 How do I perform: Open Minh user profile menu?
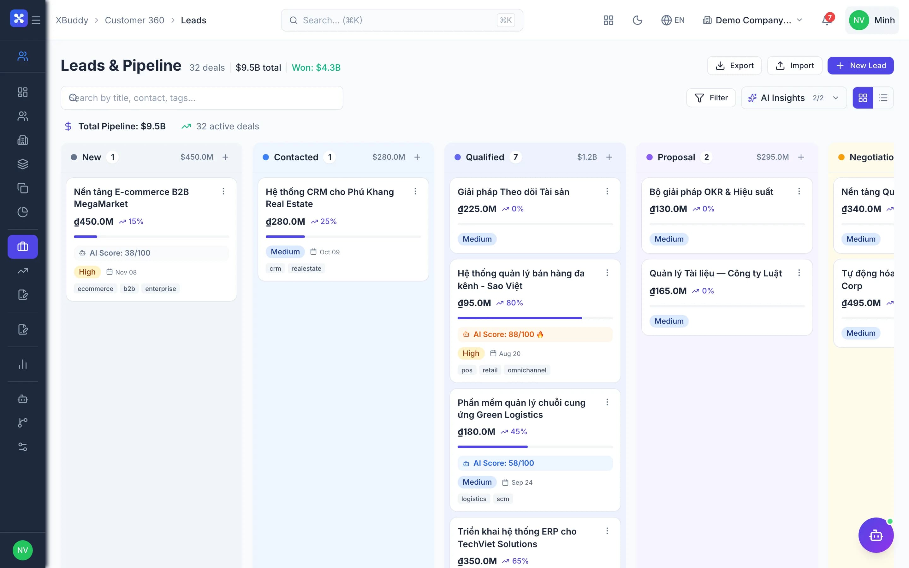coord(872,20)
